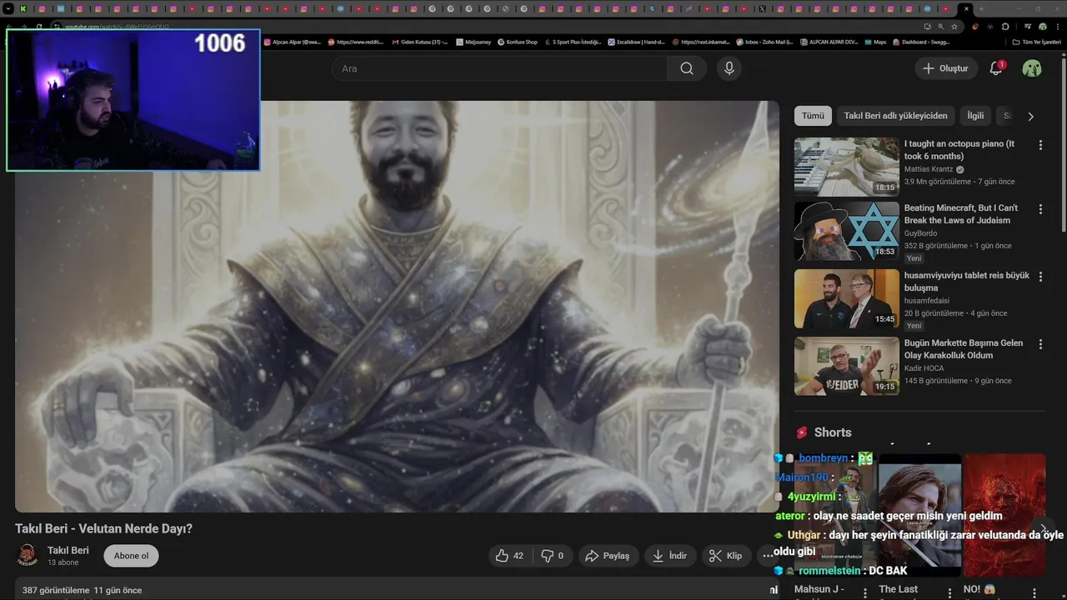Screen dimensions: 1067x600
Task: Click the YouTube URL in the address bar
Action: coord(117,27)
